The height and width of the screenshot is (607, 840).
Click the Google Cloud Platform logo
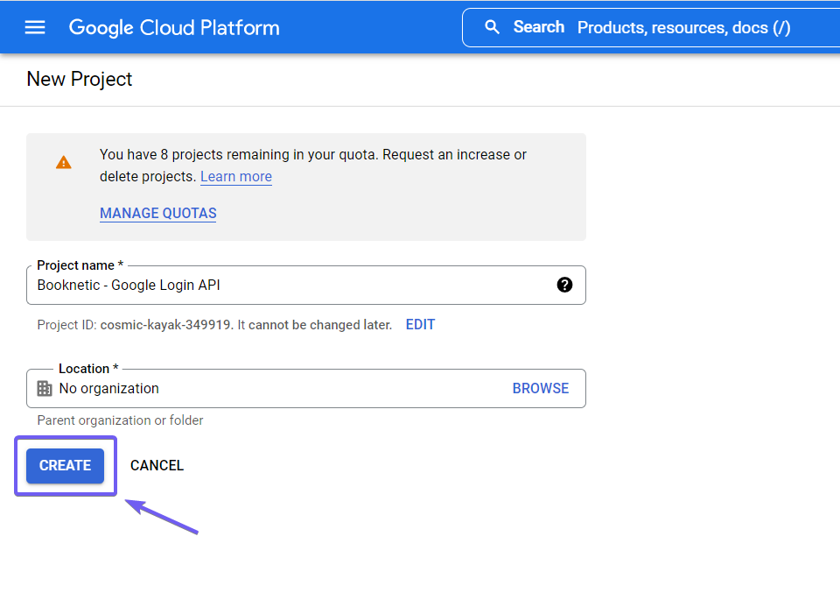(173, 27)
